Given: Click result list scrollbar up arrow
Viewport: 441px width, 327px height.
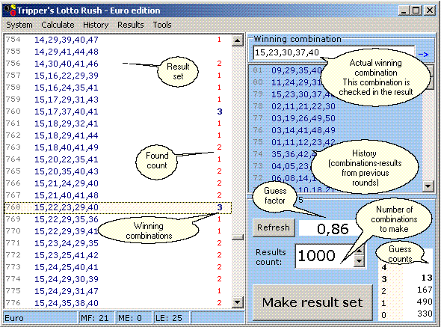Looking at the screenshot, I should pyautogui.click(x=238, y=40).
